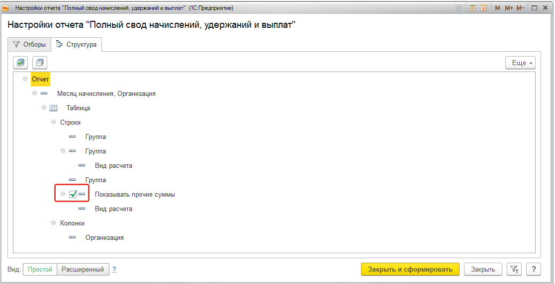Collapse the Отчет root node
555x284 pixels.
25,79
